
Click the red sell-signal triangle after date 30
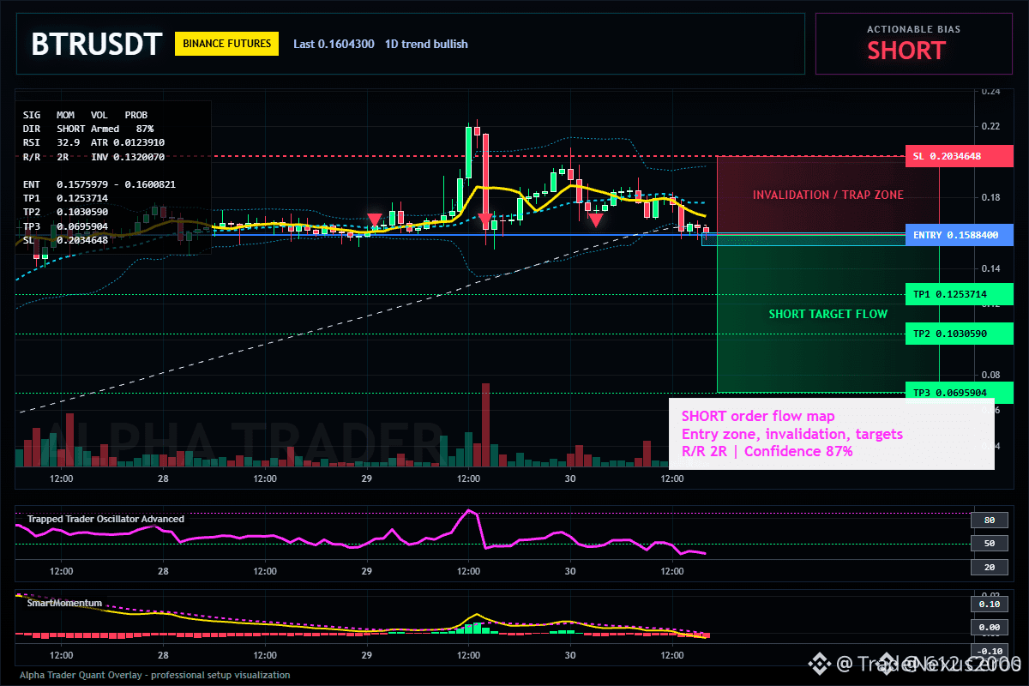(594, 220)
